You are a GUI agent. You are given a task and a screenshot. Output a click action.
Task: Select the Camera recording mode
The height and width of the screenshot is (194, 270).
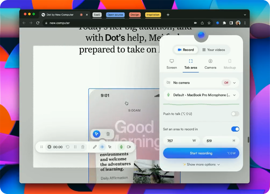click(x=210, y=64)
